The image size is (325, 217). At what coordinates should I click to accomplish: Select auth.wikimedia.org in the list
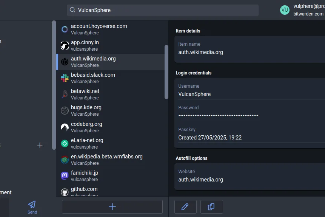(111, 62)
